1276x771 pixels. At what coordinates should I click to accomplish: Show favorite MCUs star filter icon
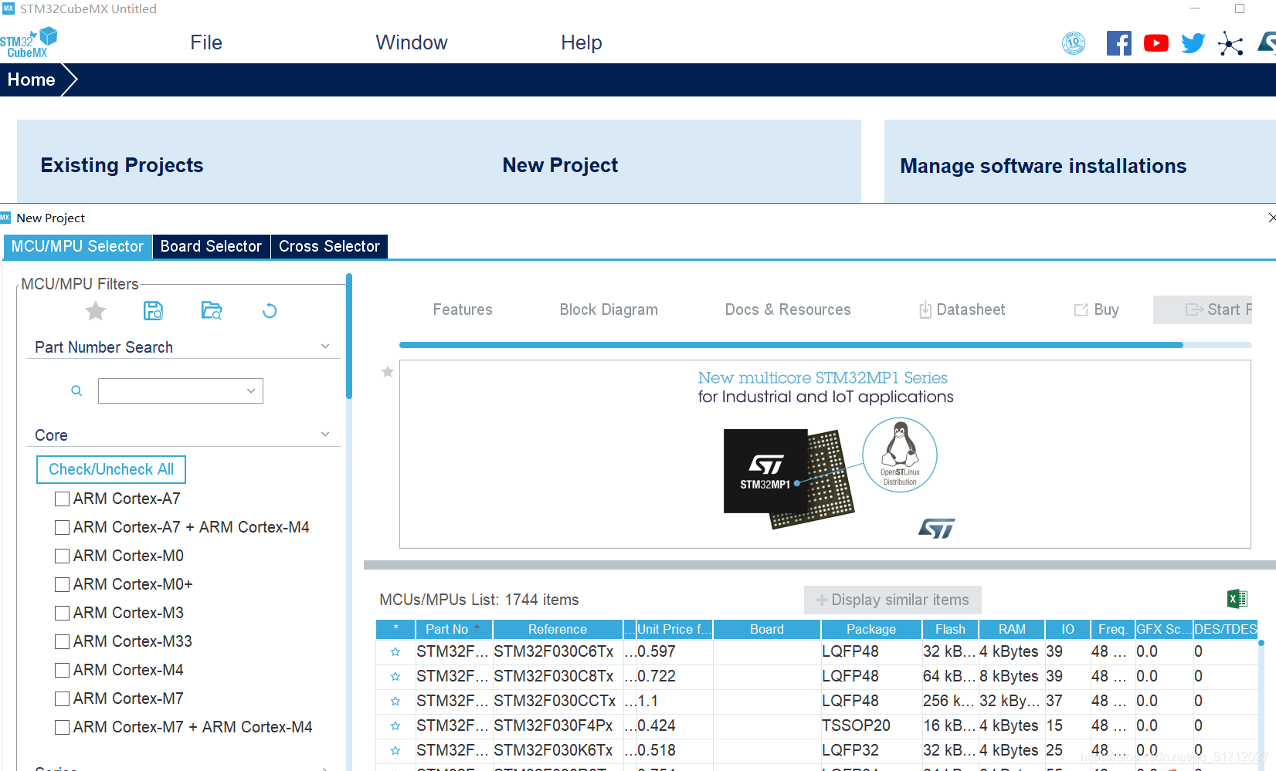click(x=96, y=311)
